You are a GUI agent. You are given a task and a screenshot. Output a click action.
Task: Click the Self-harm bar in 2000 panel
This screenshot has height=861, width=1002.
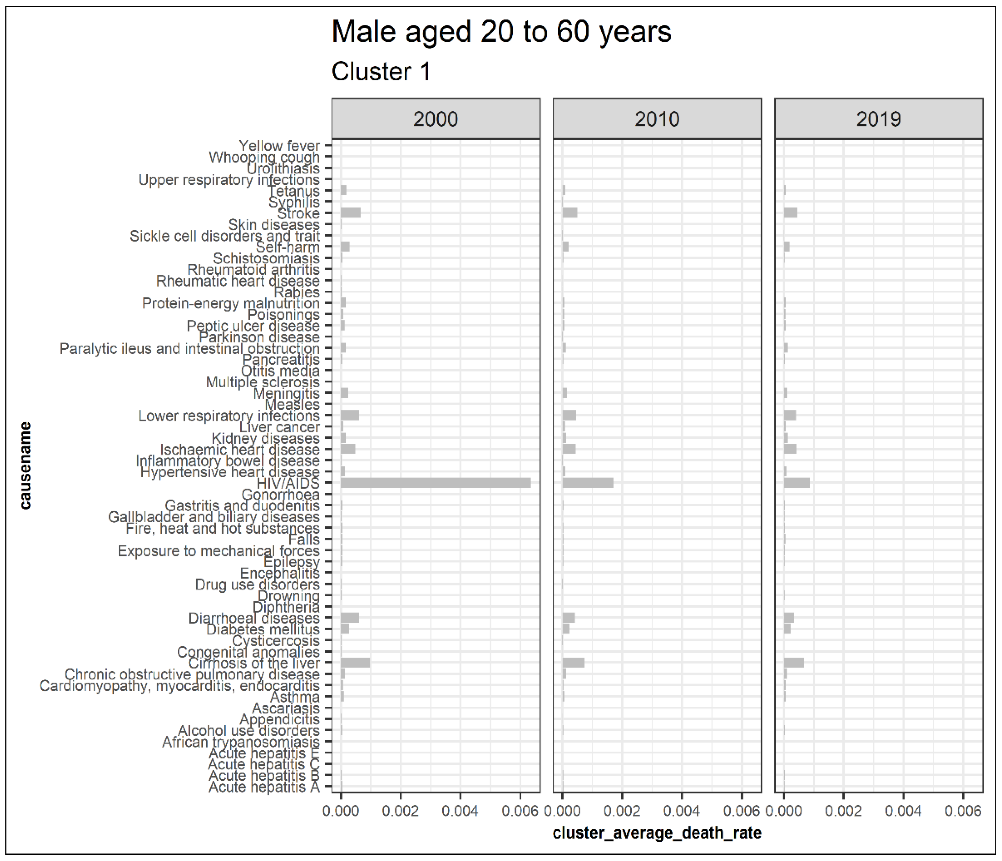point(345,246)
